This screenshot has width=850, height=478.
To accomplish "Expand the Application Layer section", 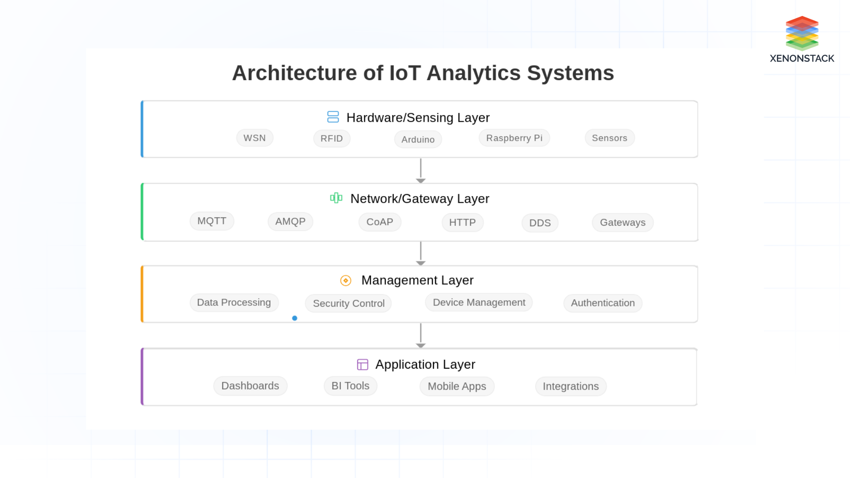I will pos(425,364).
